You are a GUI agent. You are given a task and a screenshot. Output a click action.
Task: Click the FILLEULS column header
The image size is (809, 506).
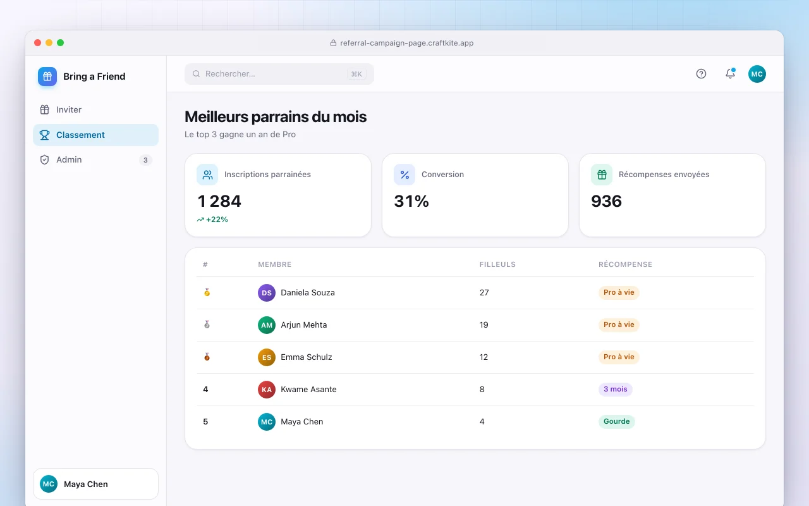497,264
